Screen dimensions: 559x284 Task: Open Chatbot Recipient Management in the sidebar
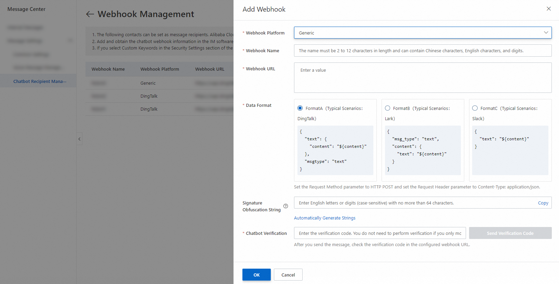[x=38, y=81]
